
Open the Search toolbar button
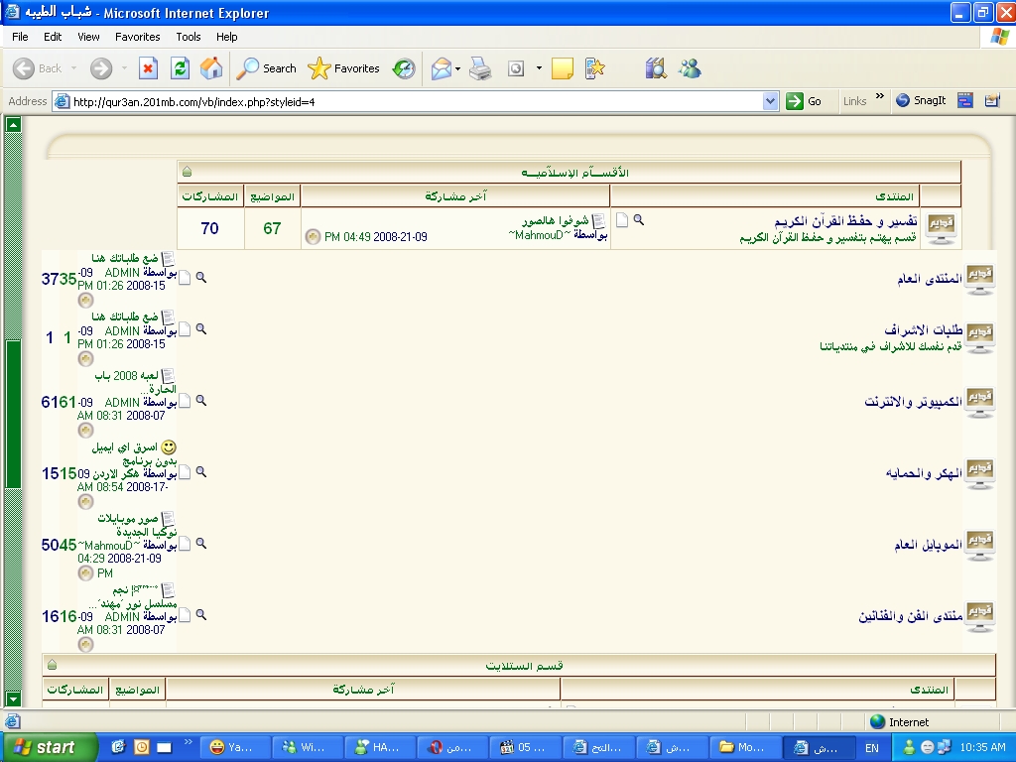tap(267, 68)
